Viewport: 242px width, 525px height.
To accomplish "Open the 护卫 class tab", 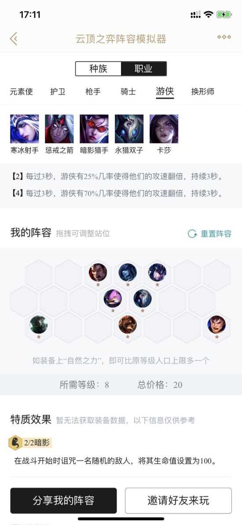I will [x=58, y=91].
